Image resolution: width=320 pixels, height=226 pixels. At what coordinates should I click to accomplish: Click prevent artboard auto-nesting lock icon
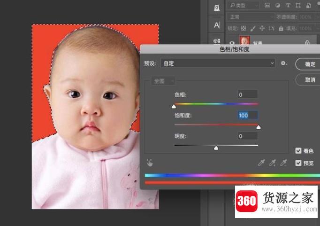271,28
